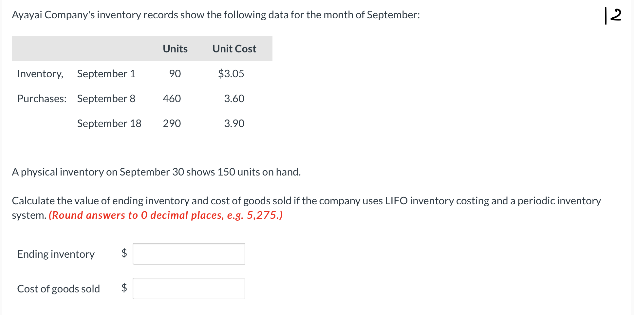Click the physical inventory September 30 sentence
The height and width of the screenshot is (315, 634).
pos(156,172)
